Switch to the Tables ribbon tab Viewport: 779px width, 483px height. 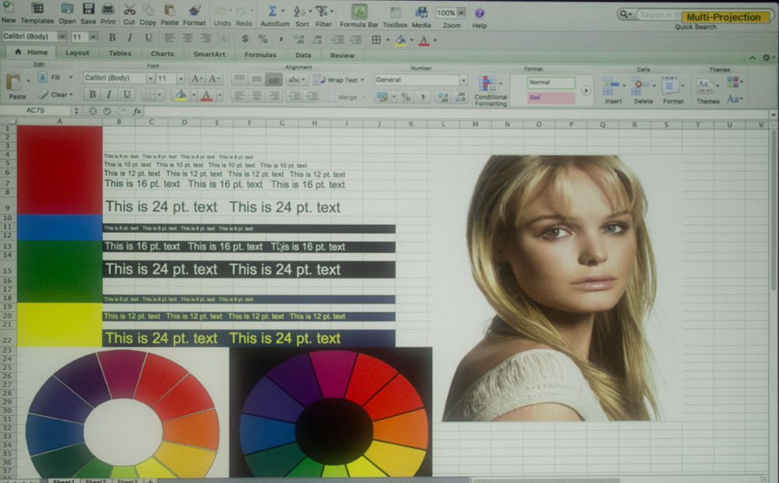click(x=120, y=53)
